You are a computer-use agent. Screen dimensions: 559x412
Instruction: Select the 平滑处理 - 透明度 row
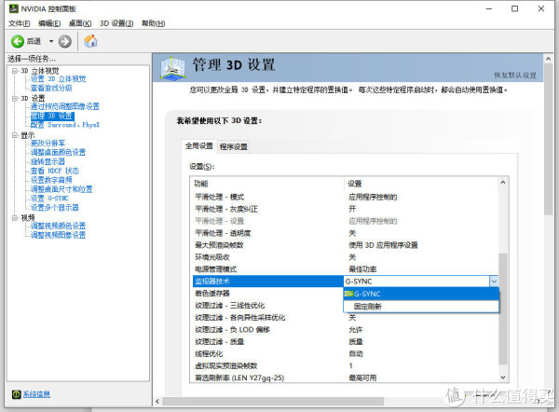point(345,233)
